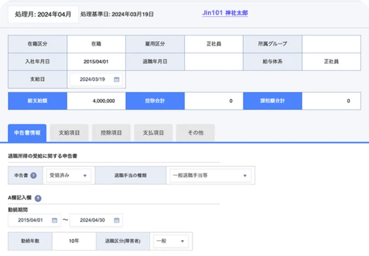Switch to the 支給項目 tab
Viewport: 369px width, 256px height.
[69, 133]
